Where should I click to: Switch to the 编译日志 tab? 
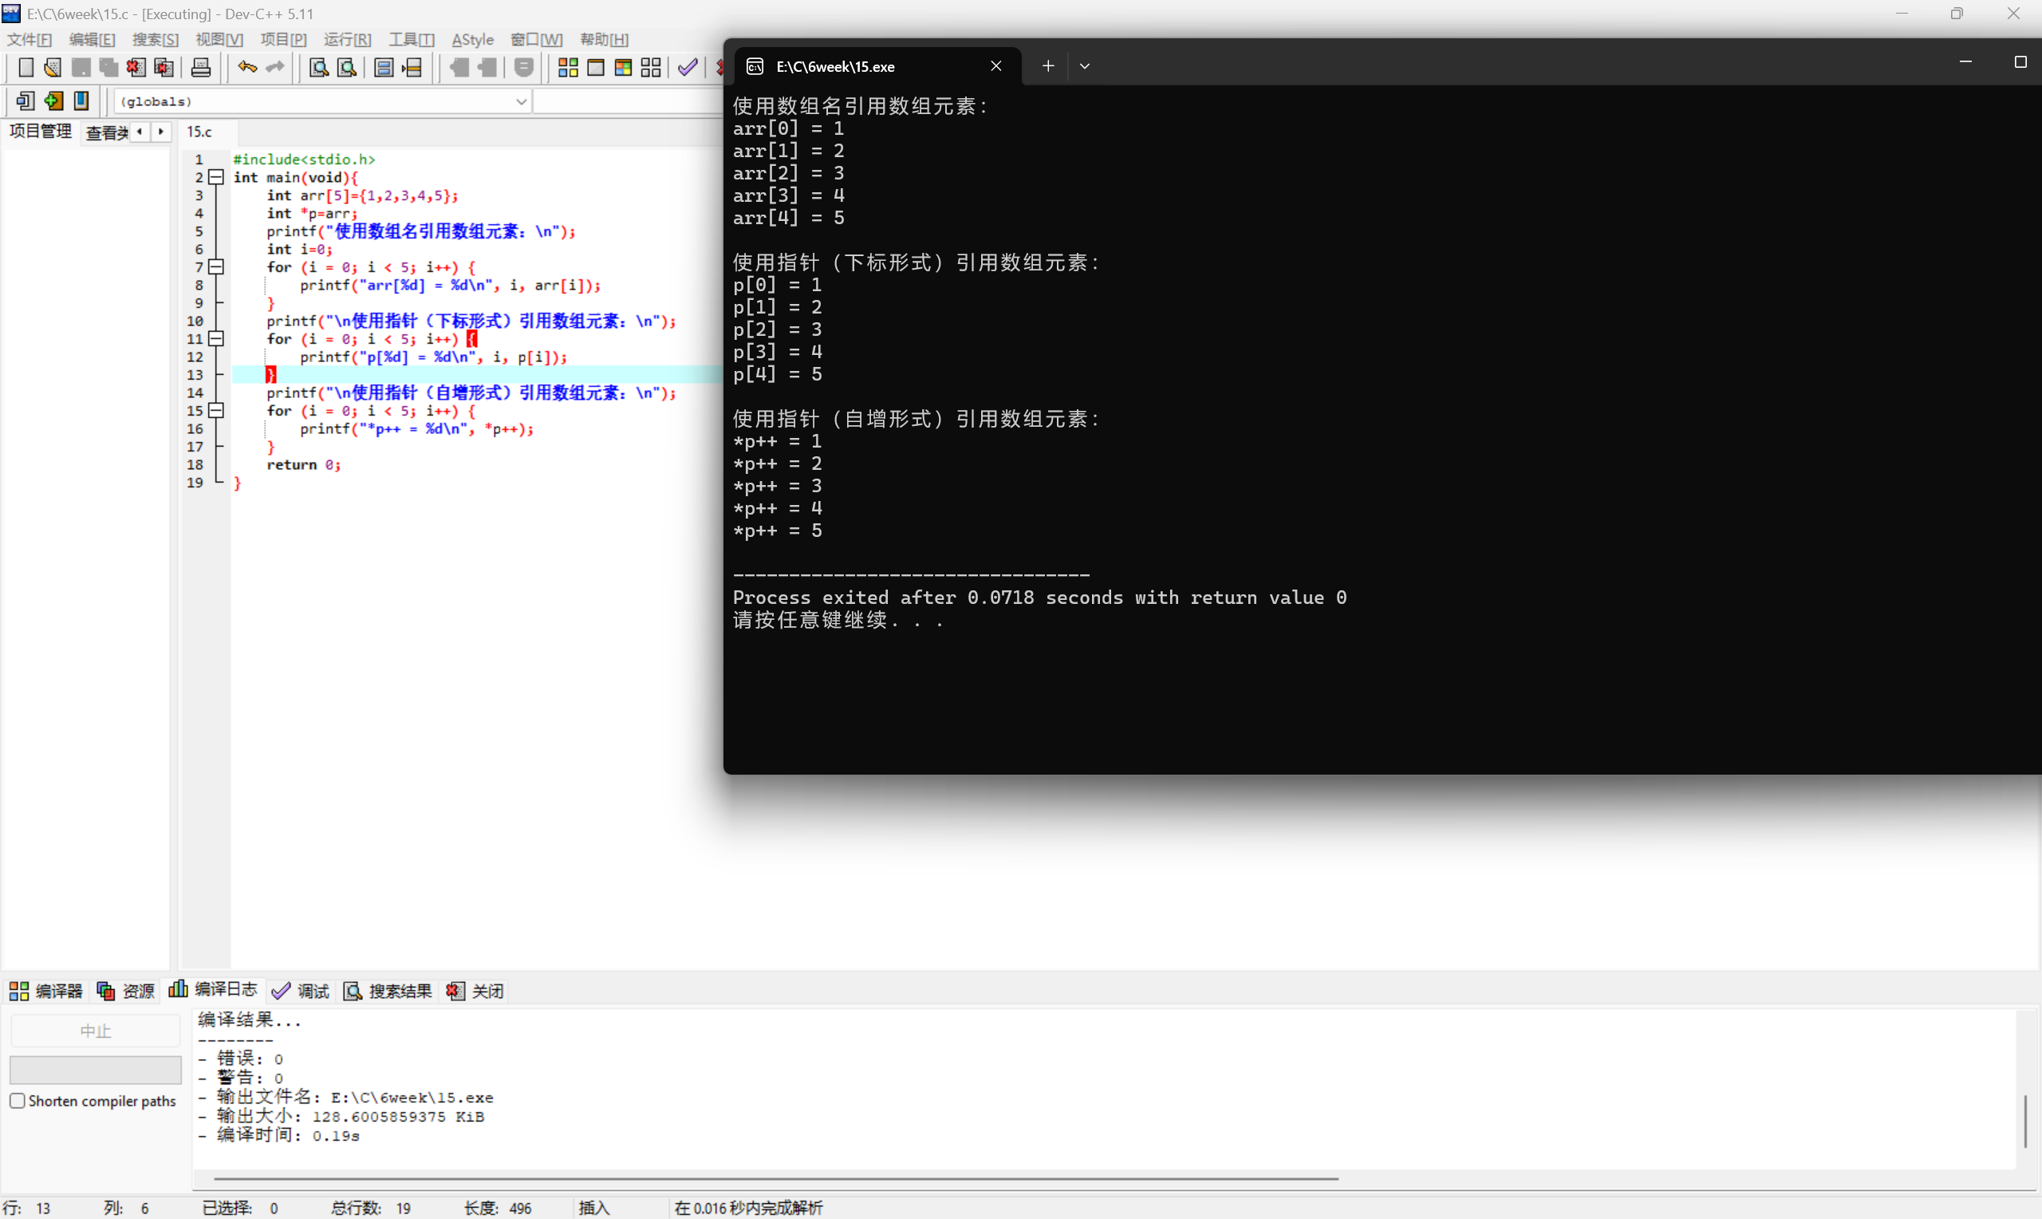click(214, 990)
